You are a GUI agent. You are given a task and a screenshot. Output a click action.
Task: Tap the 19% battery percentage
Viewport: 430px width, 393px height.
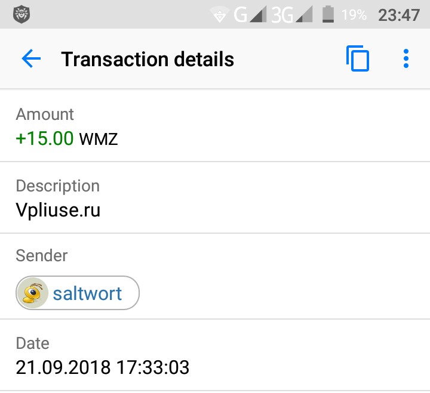354,15
